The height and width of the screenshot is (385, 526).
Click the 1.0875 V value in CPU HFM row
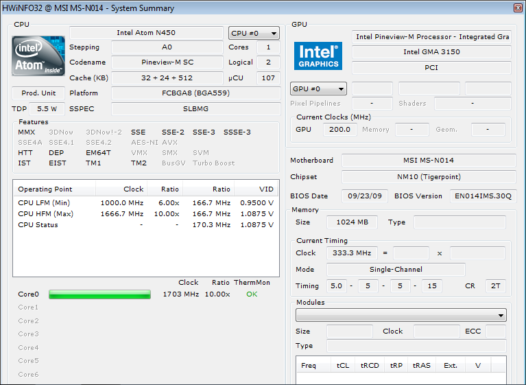257,214
